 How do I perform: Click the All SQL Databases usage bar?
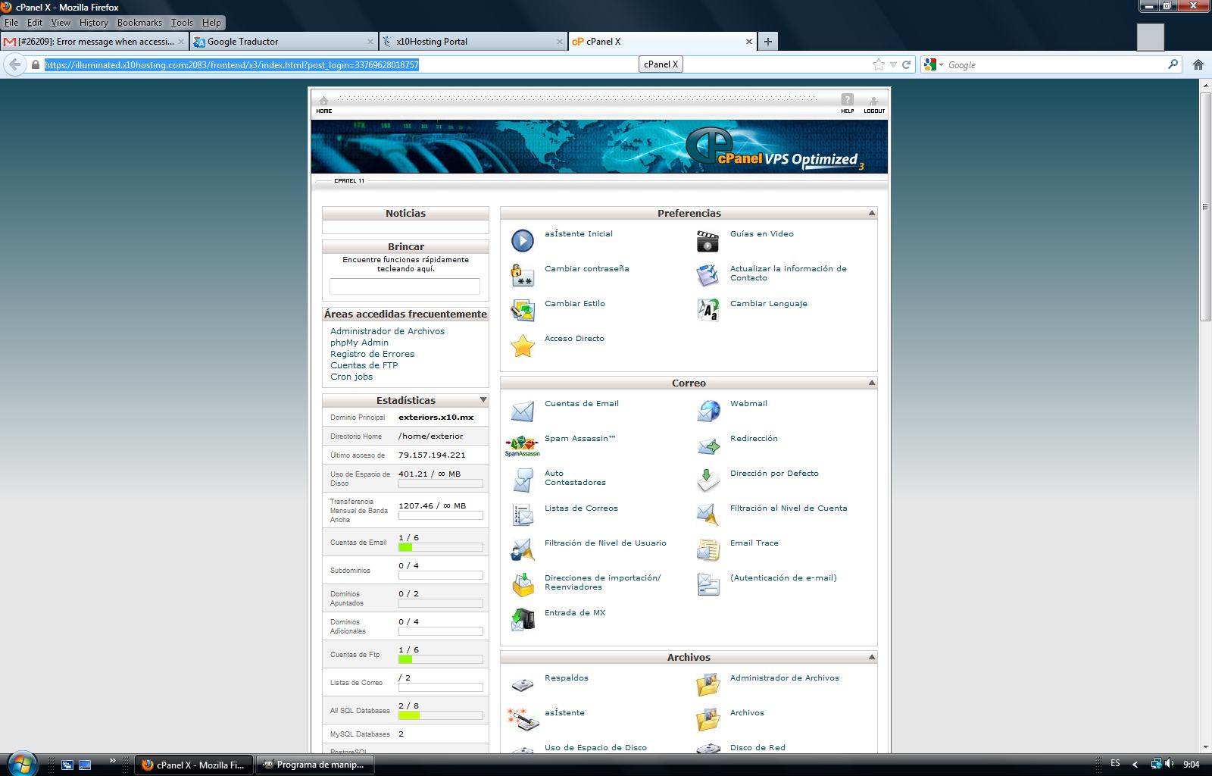[440, 715]
